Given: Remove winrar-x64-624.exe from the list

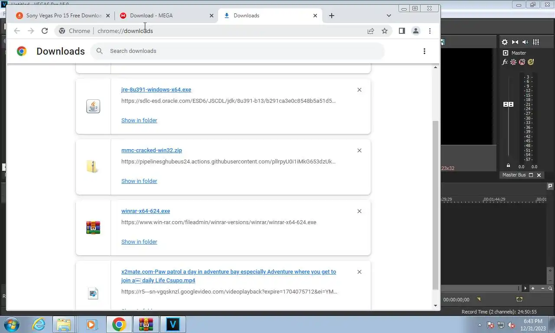Looking at the screenshot, I should pyautogui.click(x=359, y=211).
